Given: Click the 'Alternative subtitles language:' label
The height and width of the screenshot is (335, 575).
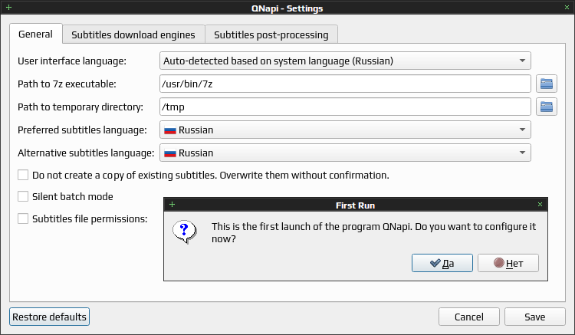Looking at the screenshot, I should (86, 153).
